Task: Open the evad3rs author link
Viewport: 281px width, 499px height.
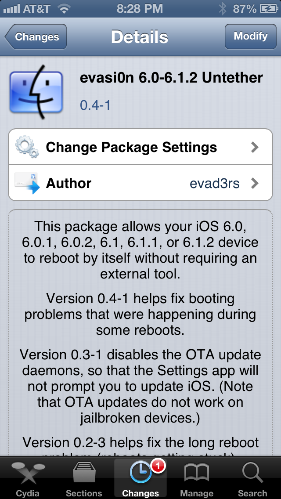Action: (x=215, y=183)
